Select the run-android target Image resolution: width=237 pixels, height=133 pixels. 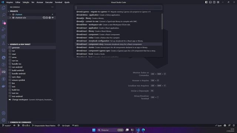point(31,67)
